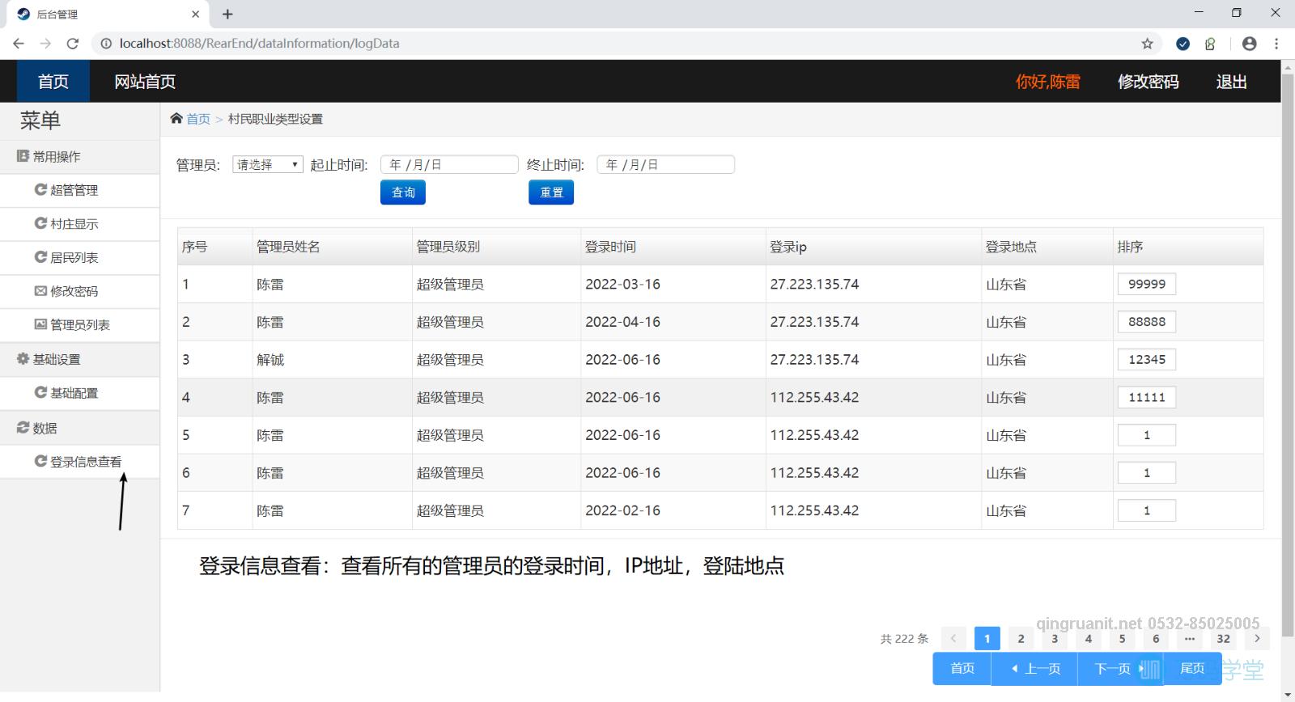
Task: Go to page 32 in pagination
Action: pos(1223,638)
